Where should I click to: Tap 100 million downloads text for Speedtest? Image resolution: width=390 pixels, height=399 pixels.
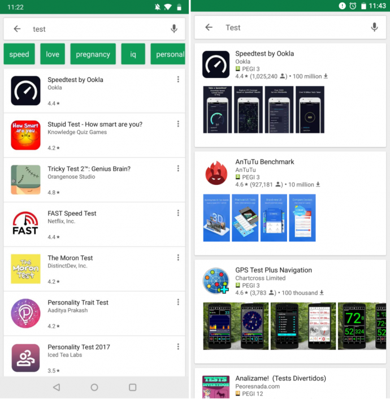(310, 76)
